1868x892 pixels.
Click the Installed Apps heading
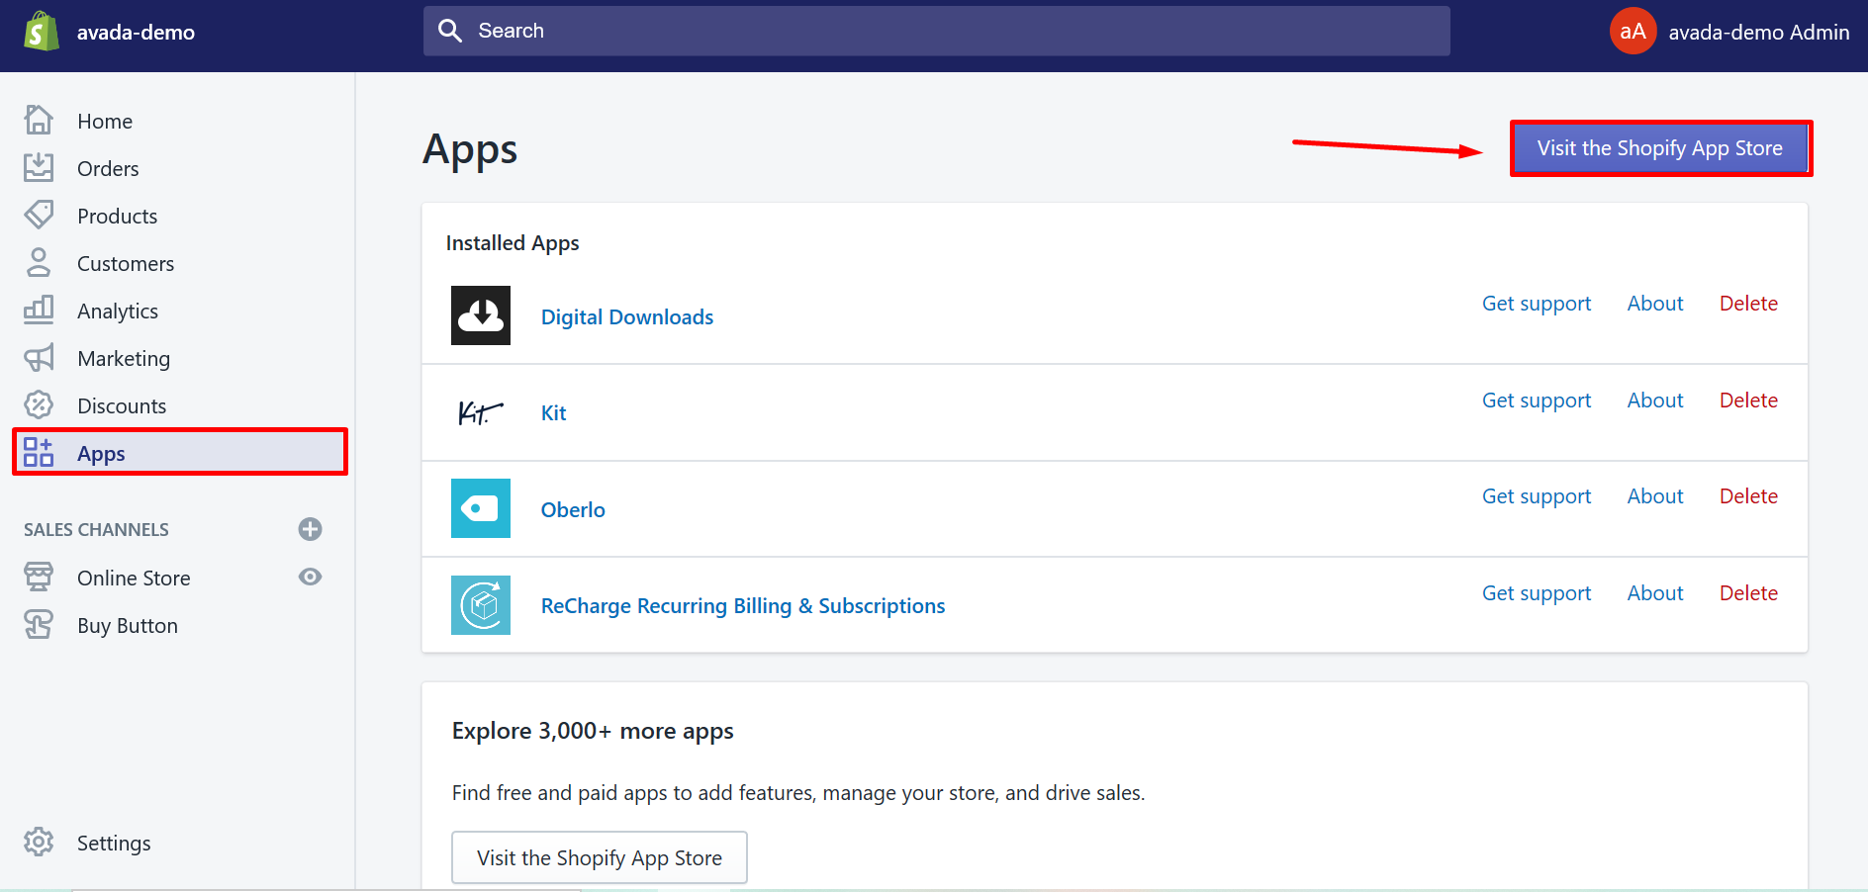(513, 243)
